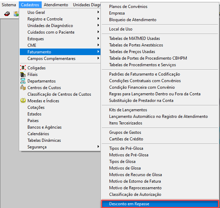Image resolution: width=220 pixels, height=208 pixels.
Task: Select Tipos de Pré-Glosa
Action: tap(160, 148)
